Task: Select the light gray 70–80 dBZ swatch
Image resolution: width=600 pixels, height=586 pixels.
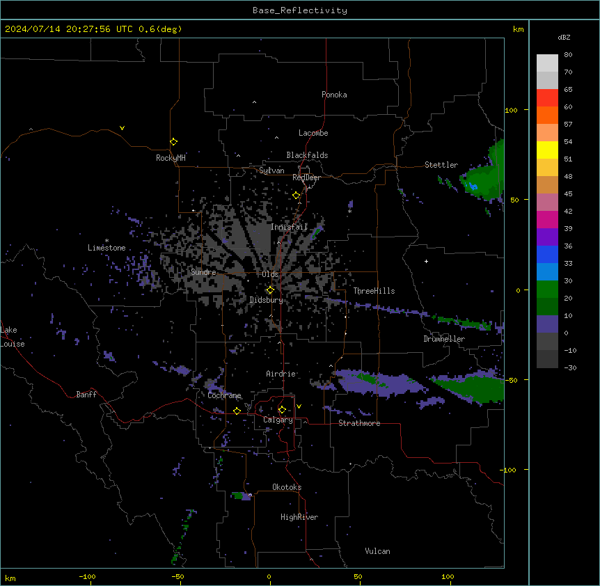Action: [x=547, y=63]
